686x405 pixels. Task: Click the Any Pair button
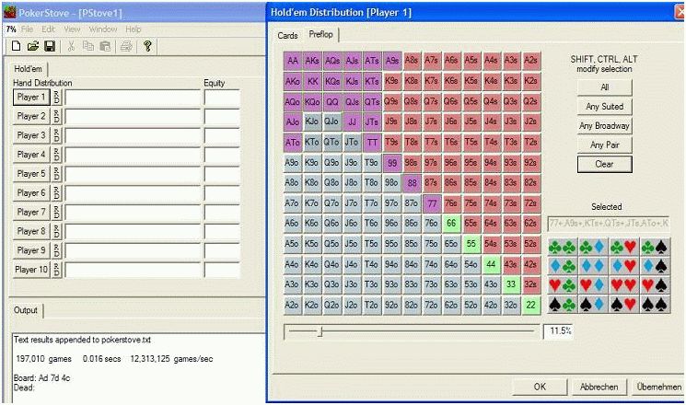(x=605, y=145)
